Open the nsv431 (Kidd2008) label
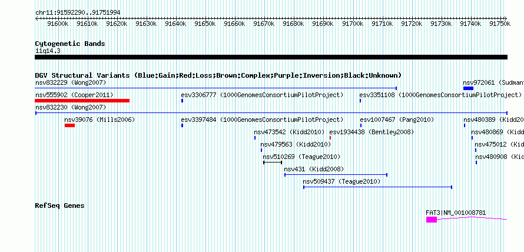Viewport: 524px width, 252px height. 314,169
